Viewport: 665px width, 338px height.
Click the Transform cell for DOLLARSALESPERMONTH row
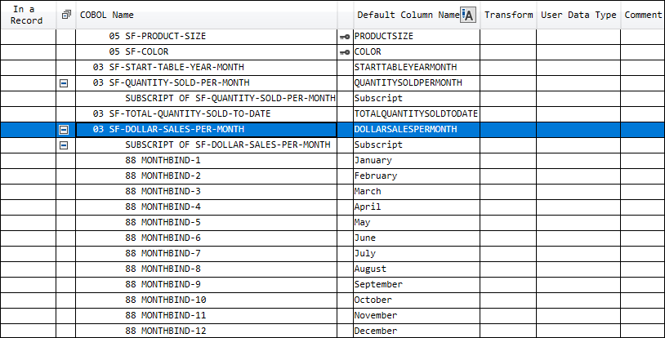point(508,130)
